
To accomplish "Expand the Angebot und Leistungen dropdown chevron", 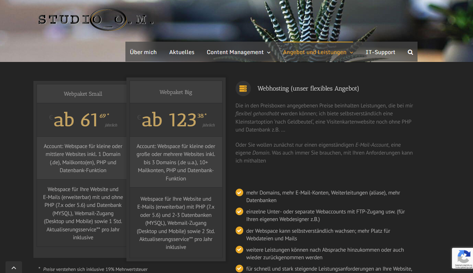I will tap(351, 53).
